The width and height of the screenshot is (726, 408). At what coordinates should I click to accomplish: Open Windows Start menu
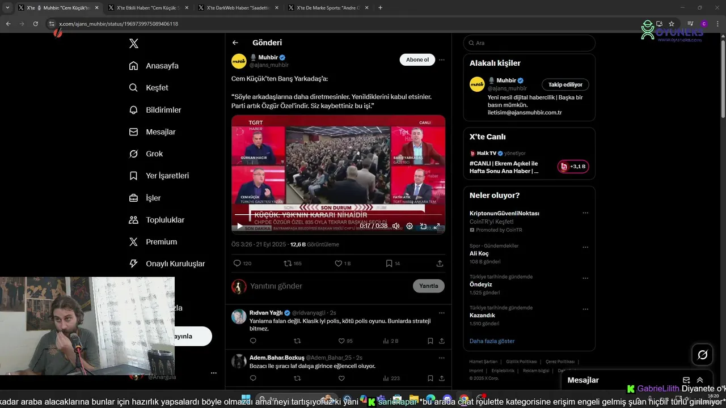246,399
